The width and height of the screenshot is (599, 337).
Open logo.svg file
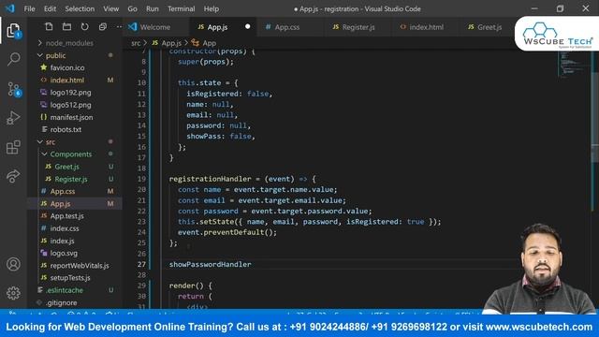tap(64, 253)
